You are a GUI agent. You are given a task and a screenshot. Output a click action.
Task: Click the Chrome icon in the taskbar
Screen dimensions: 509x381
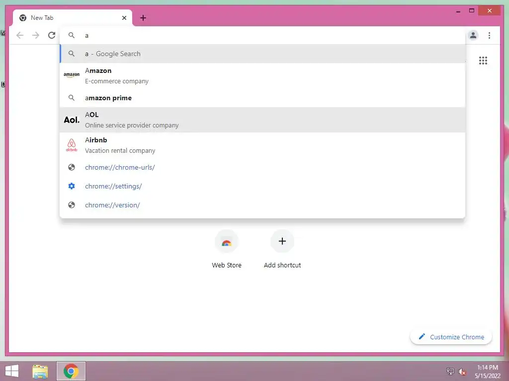coord(71,371)
